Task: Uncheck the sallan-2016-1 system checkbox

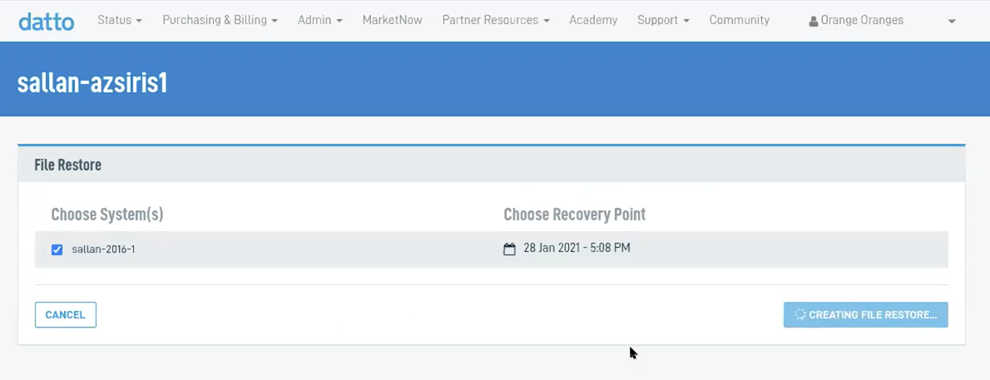Action: pyautogui.click(x=57, y=249)
